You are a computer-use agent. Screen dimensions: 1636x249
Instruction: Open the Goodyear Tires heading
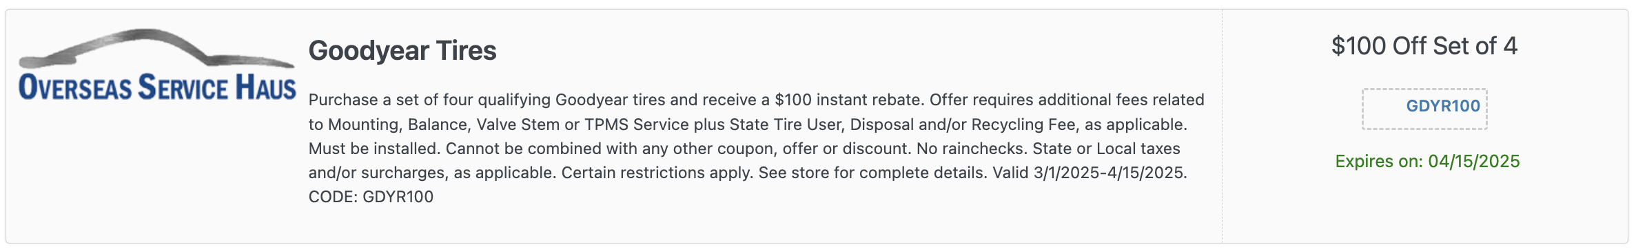(x=402, y=50)
